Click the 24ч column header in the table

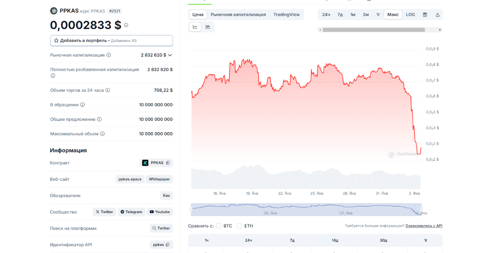click(249, 240)
